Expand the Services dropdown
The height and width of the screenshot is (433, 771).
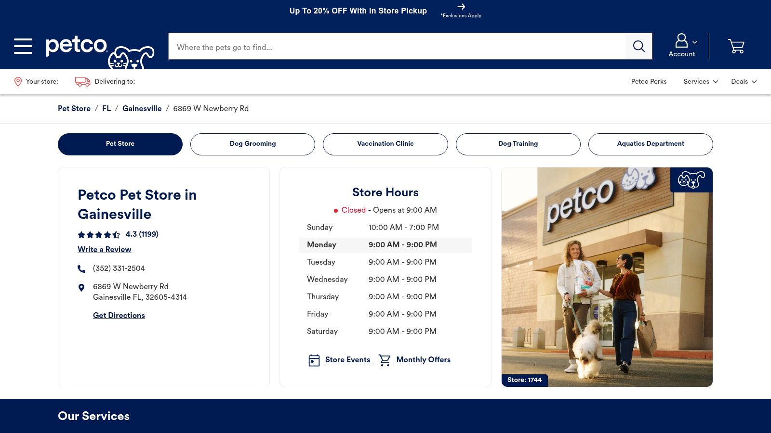coord(701,82)
